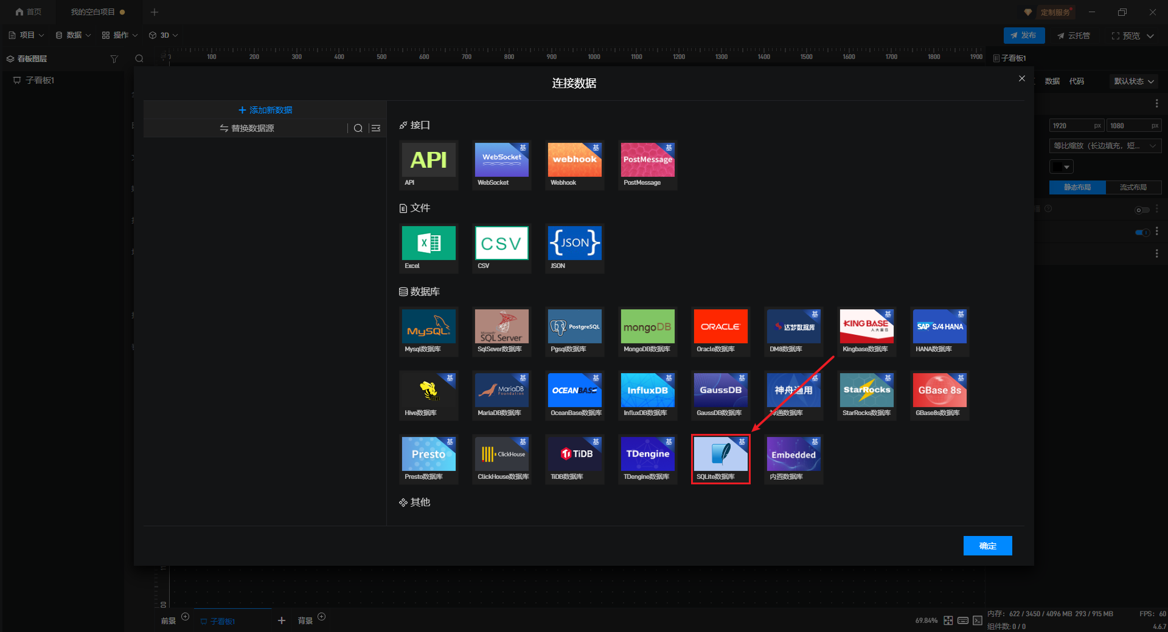1168x632 pixels.
Task: Open the 数据 menu in top toolbar
Action: 73,35
